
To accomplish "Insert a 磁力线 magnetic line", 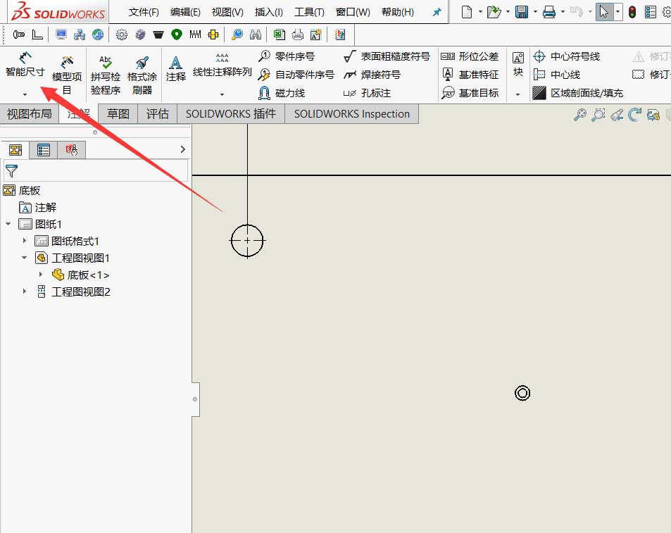I will (x=282, y=93).
